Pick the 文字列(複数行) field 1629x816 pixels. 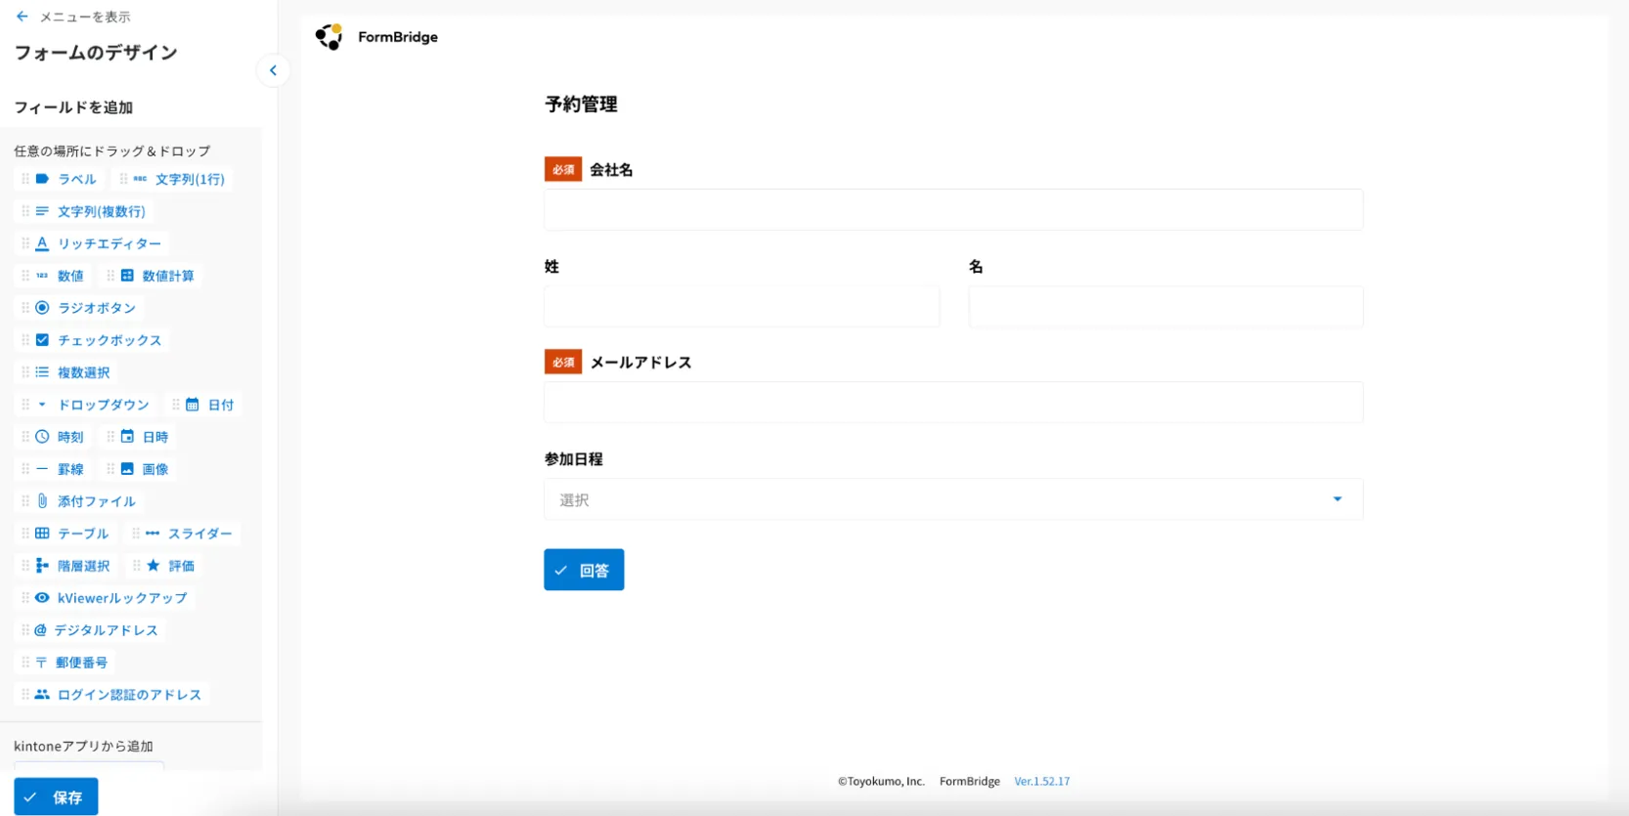[83, 211]
